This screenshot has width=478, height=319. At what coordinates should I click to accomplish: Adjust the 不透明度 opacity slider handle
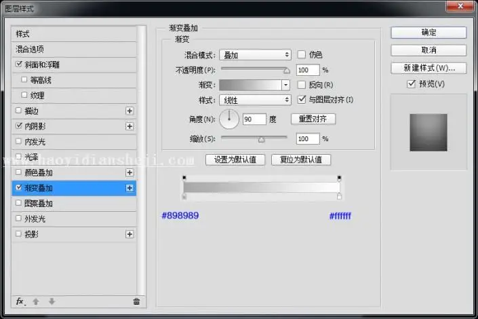tap(287, 71)
